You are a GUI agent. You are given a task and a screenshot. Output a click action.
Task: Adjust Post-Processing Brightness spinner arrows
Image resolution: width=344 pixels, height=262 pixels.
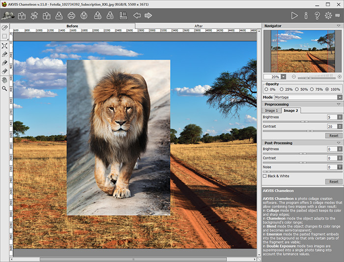click(x=340, y=149)
